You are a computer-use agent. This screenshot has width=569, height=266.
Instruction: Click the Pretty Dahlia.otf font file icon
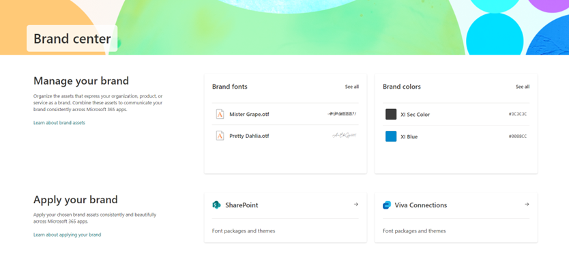click(x=220, y=136)
